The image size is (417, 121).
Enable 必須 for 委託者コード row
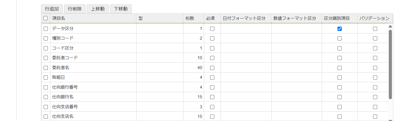tap(212, 58)
